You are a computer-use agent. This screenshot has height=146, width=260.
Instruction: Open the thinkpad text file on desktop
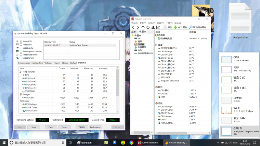click(x=240, y=21)
